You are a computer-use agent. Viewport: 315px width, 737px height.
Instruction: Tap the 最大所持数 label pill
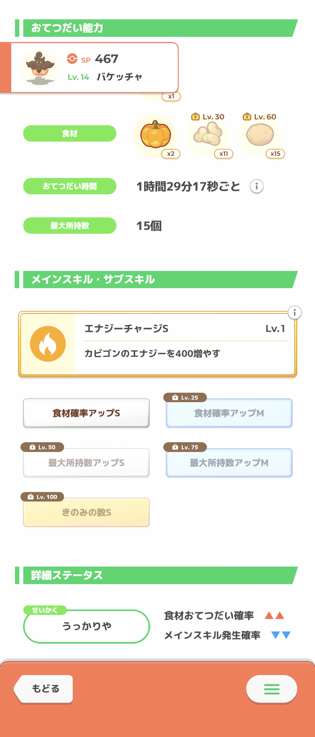(70, 226)
